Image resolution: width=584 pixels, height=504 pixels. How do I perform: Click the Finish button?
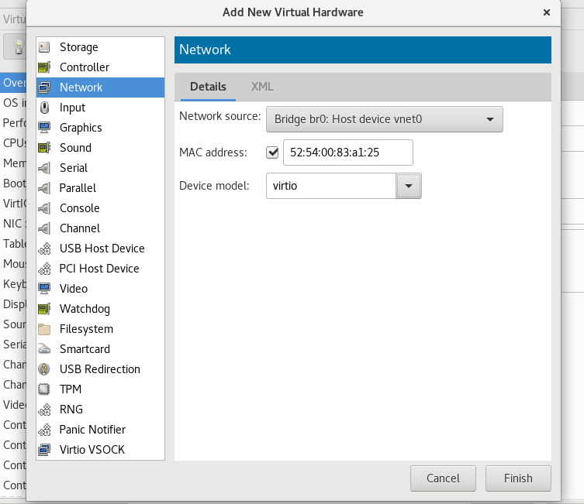pos(518,478)
